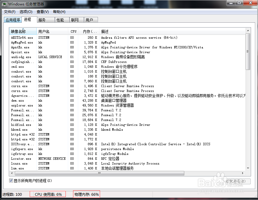Select httpd.exe *32 using 4,048 K
Viewport: 258px width, 200px height.
pos(127,134)
